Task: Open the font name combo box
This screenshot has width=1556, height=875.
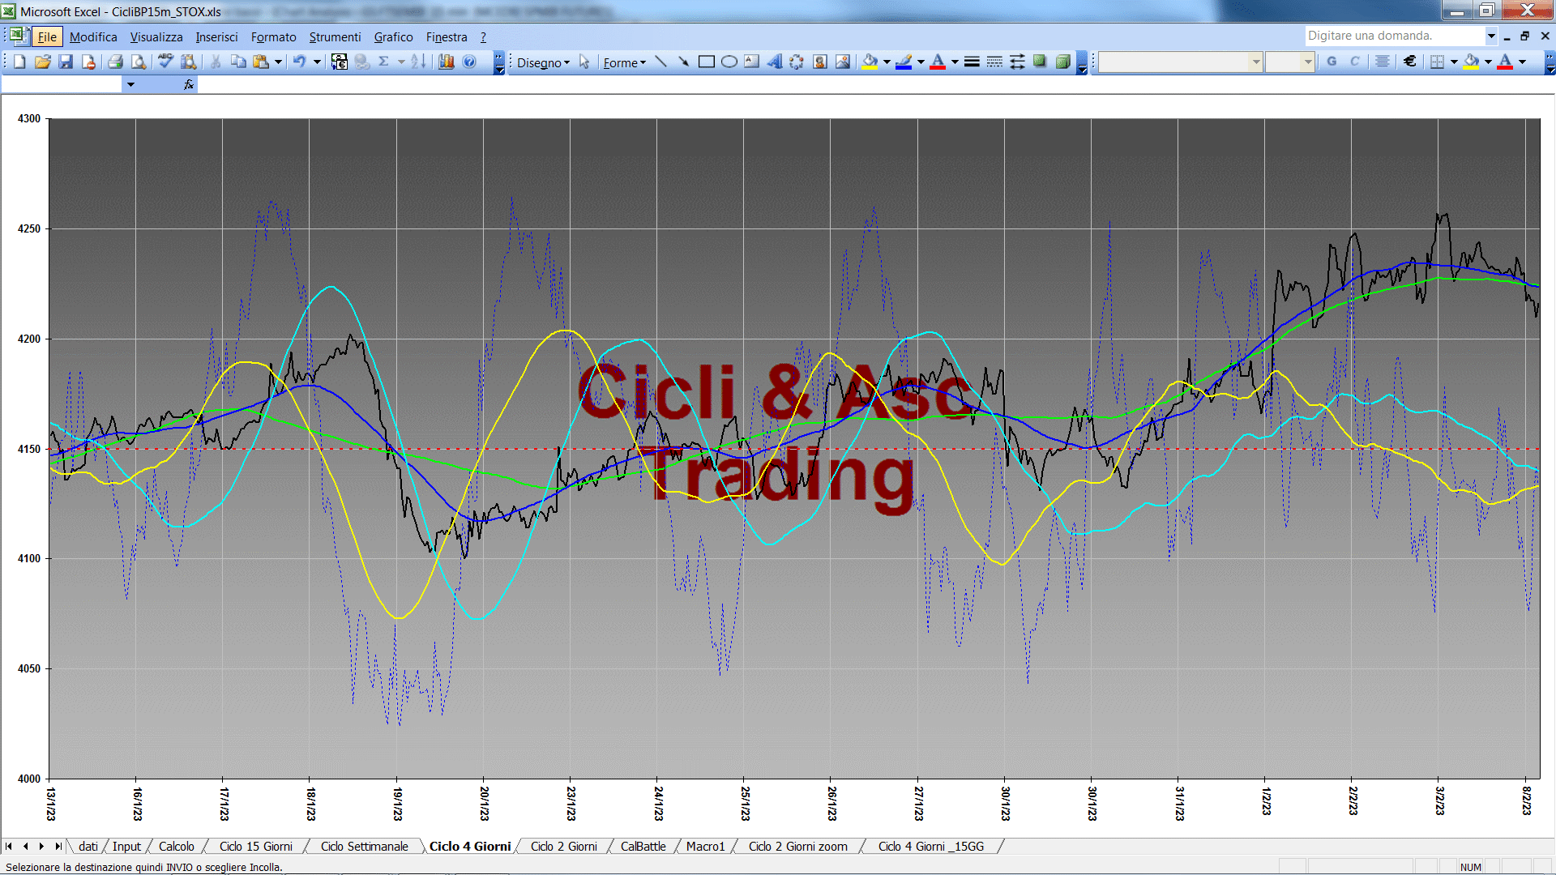Action: click(x=1181, y=62)
